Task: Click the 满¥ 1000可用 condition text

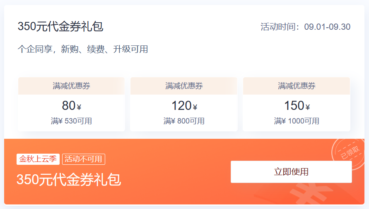Action: tap(297, 121)
